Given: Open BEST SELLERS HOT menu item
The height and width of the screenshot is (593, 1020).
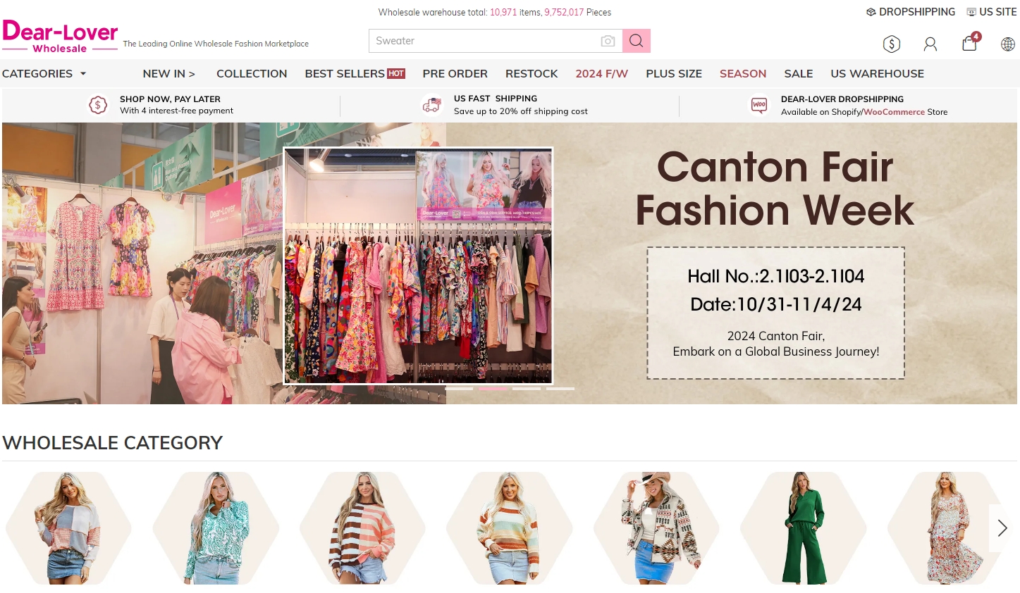Looking at the screenshot, I should (355, 73).
